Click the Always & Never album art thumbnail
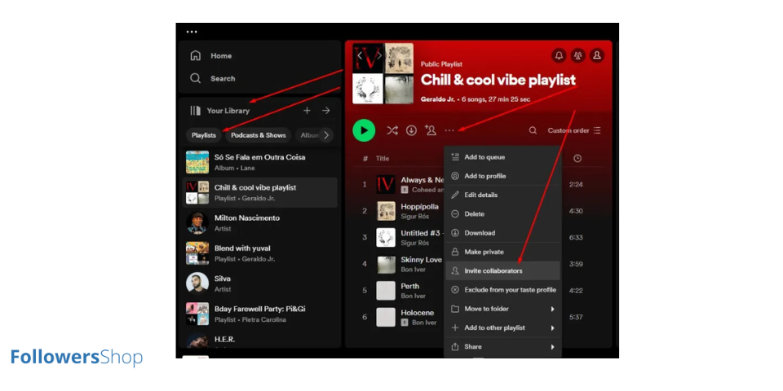The image size is (783, 391). pyautogui.click(x=386, y=185)
